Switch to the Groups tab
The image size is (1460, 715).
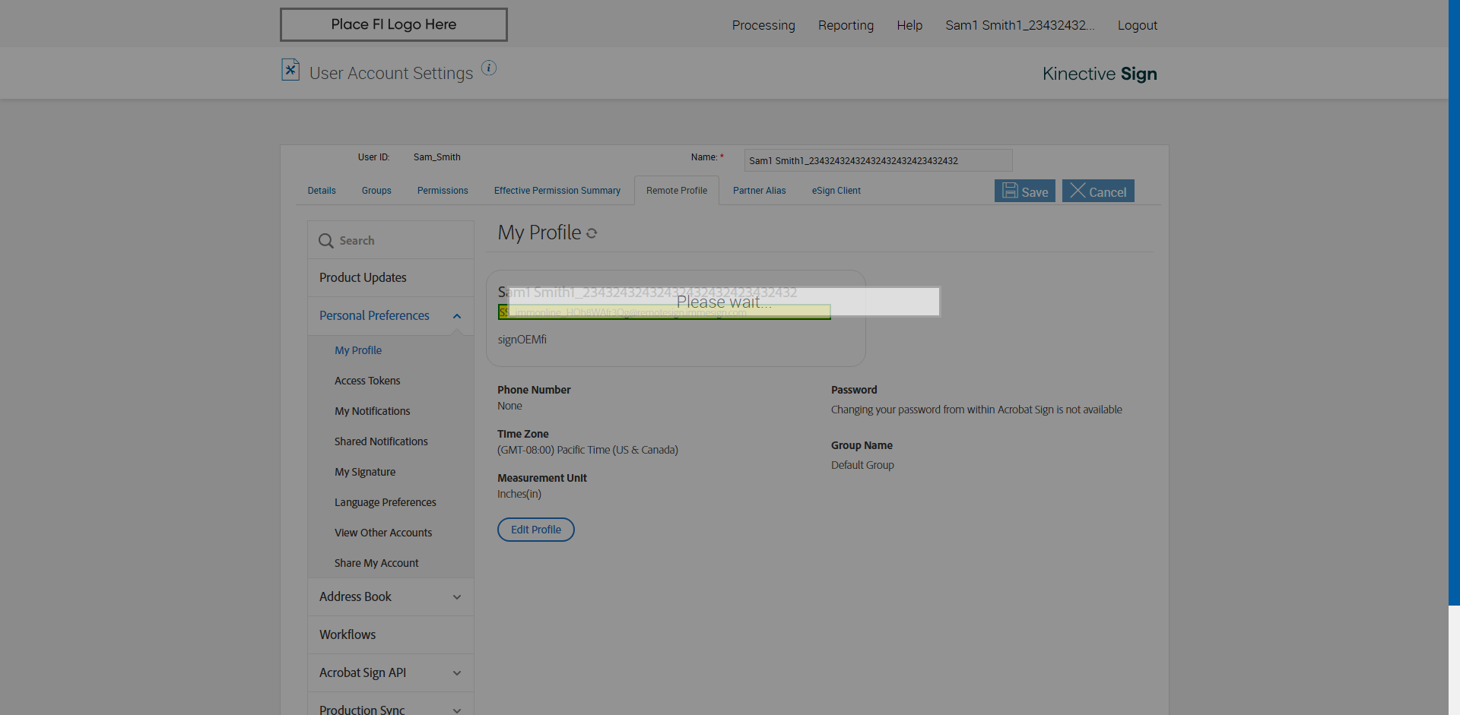tap(376, 191)
